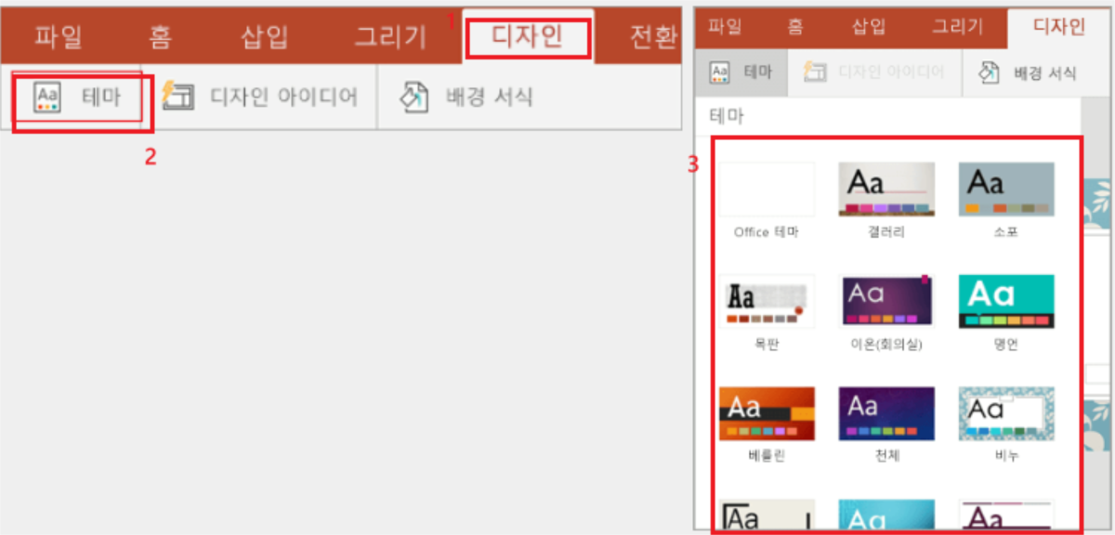
Task: Choose the 목판 theme
Action: tap(767, 300)
